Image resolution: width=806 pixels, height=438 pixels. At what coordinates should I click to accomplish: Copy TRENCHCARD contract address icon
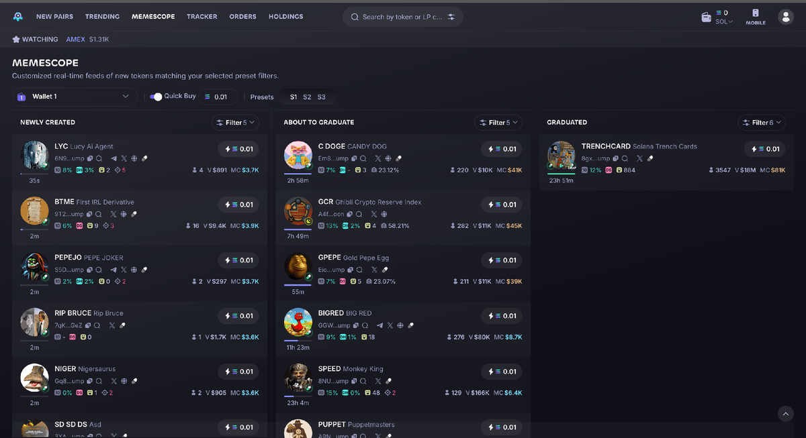click(616, 158)
